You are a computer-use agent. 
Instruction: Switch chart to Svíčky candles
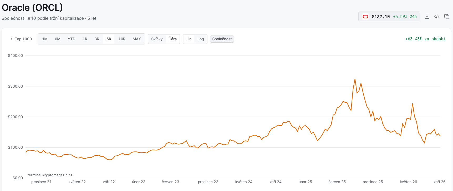[157, 39]
